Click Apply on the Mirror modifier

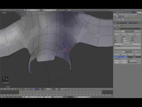pos(121,34)
